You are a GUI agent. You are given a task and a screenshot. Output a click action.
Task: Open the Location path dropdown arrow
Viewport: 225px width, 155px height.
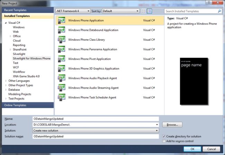[x=157, y=125]
